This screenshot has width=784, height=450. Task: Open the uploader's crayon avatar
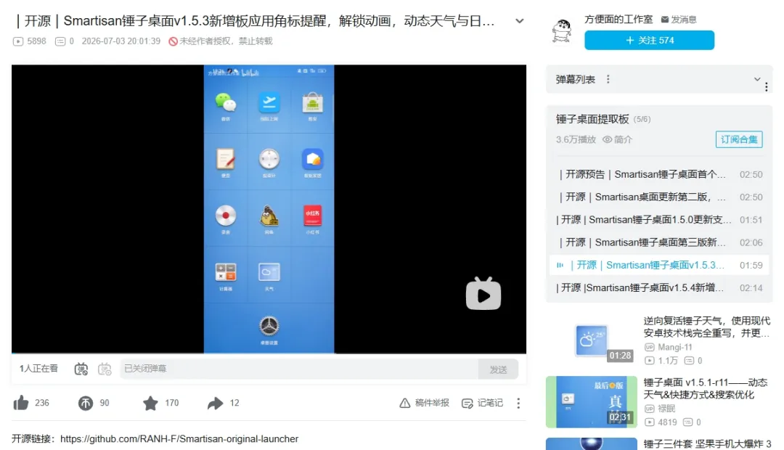coord(562,31)
